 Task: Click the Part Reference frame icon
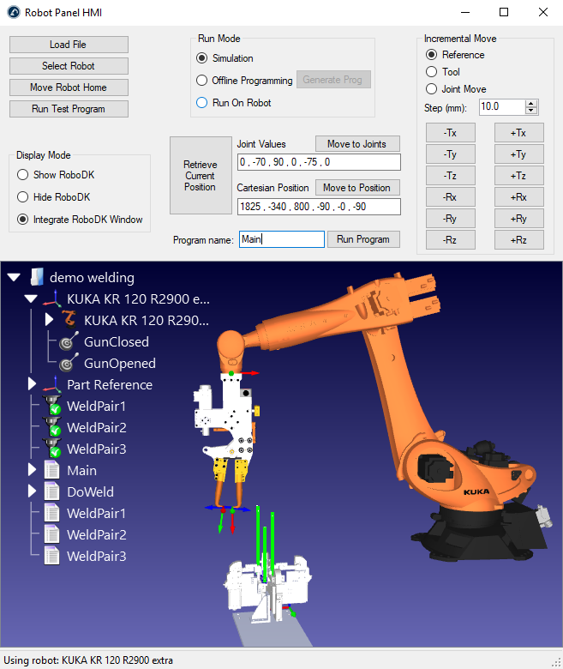point(53,384)
